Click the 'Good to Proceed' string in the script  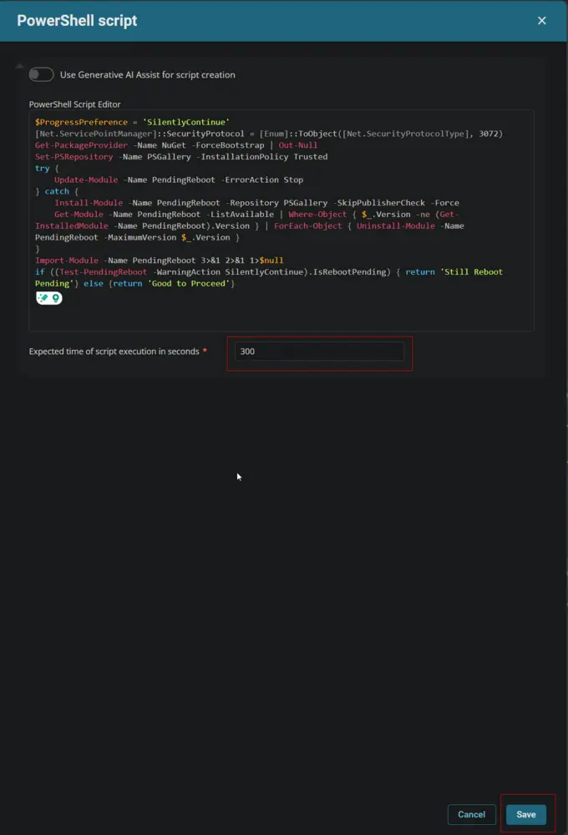click(x=189, y=284)
